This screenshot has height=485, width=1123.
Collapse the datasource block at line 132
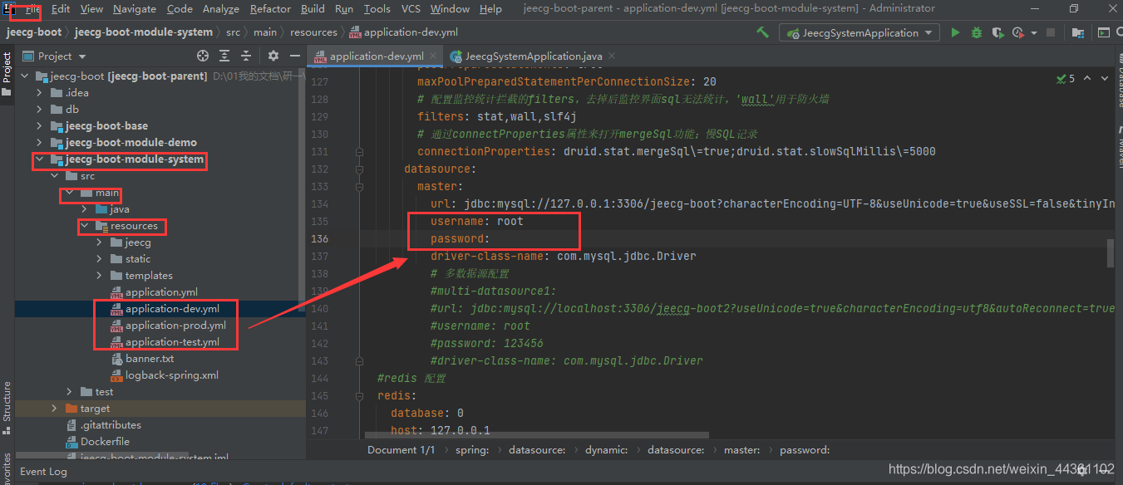pos(359,169)
